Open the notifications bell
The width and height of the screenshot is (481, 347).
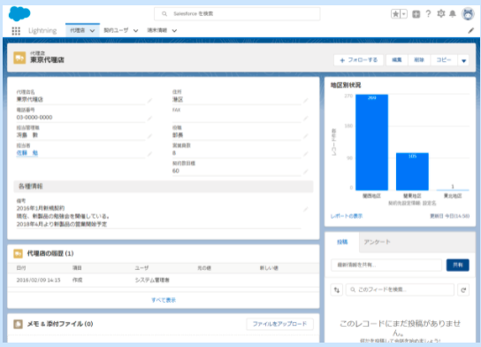453,14
